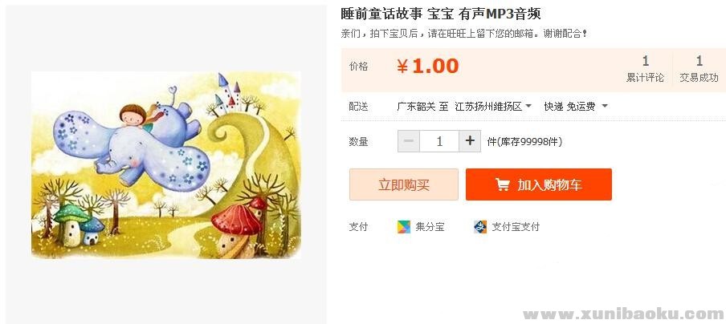Expand the 江苏扬州维扬区 destination dropdown

pos(494,107)
